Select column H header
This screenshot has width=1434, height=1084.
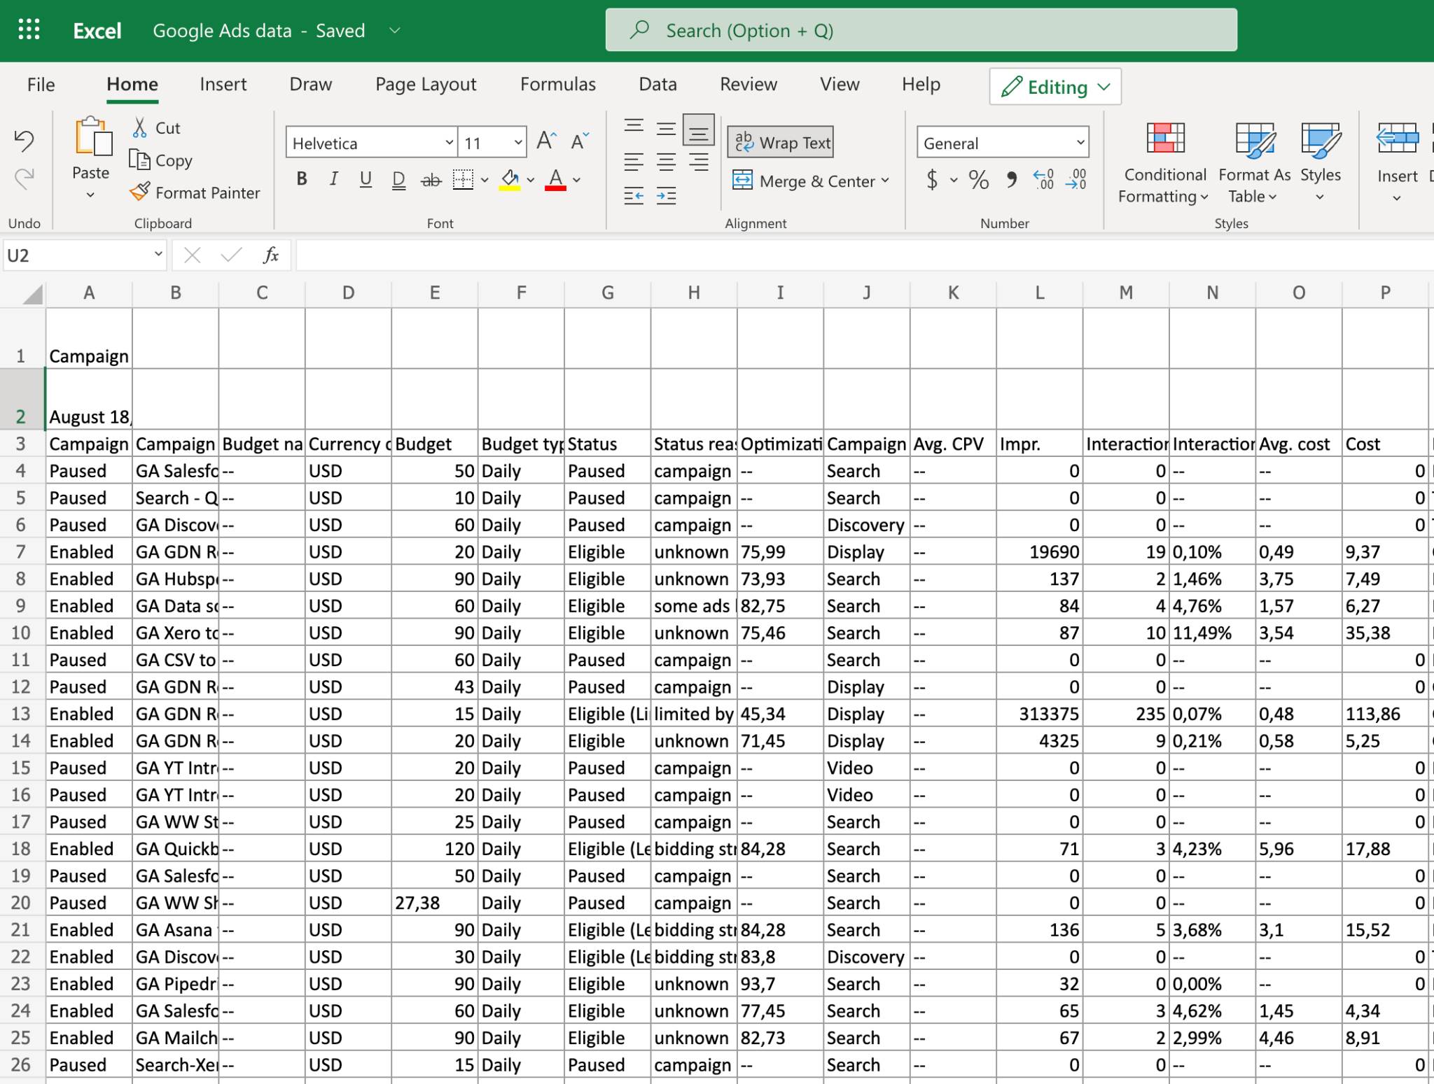coord(694,293)
